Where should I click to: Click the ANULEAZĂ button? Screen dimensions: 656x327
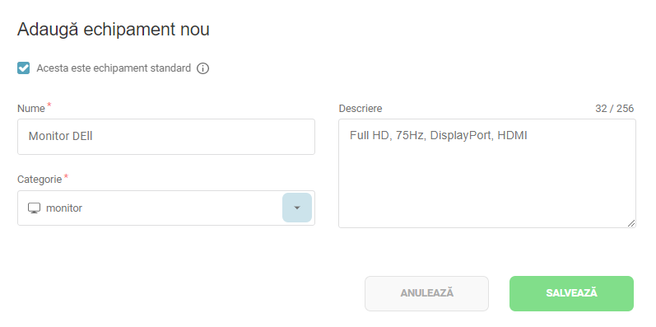pyautogui.click(x=426, y=293)
